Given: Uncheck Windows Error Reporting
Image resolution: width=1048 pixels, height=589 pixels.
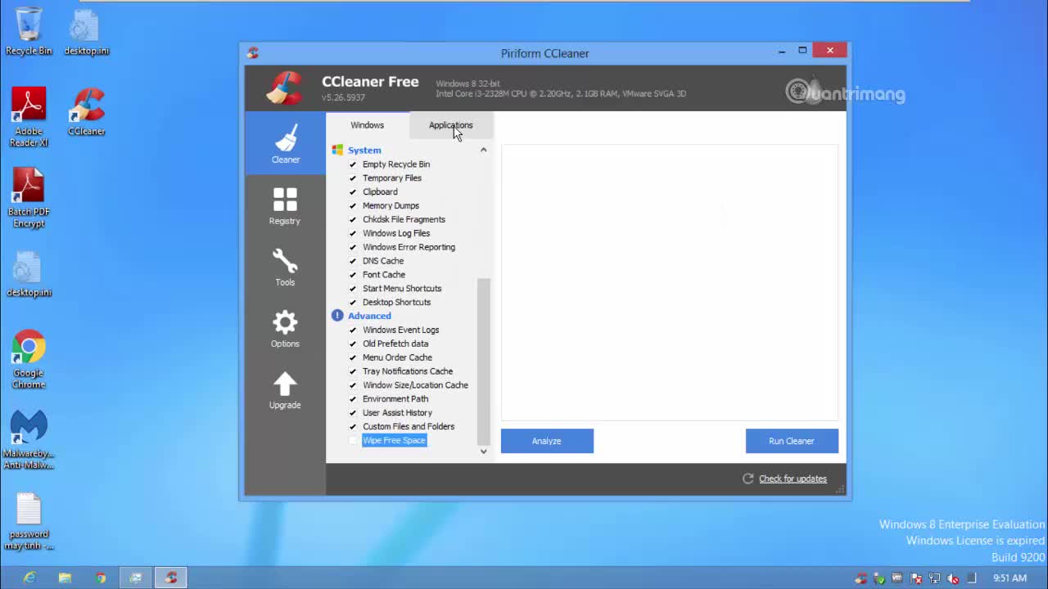Looking at the screenshot, I should [353, 247].
